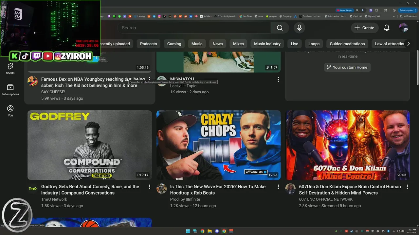419x235 pixels.
Task: Open the Rainbow Cat bookmark
Action: (x=336, y=16)
